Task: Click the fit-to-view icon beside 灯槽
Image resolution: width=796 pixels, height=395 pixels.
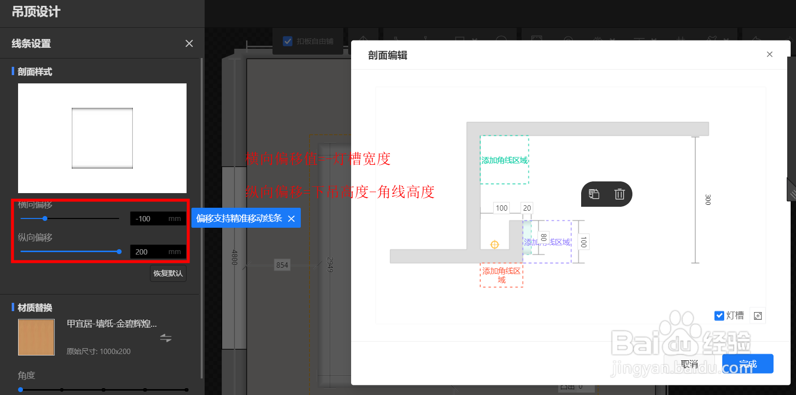Action: coord(758,316)
